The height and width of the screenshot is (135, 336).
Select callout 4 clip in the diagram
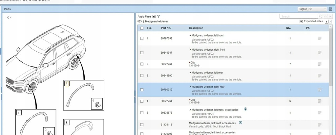[97, 104]
